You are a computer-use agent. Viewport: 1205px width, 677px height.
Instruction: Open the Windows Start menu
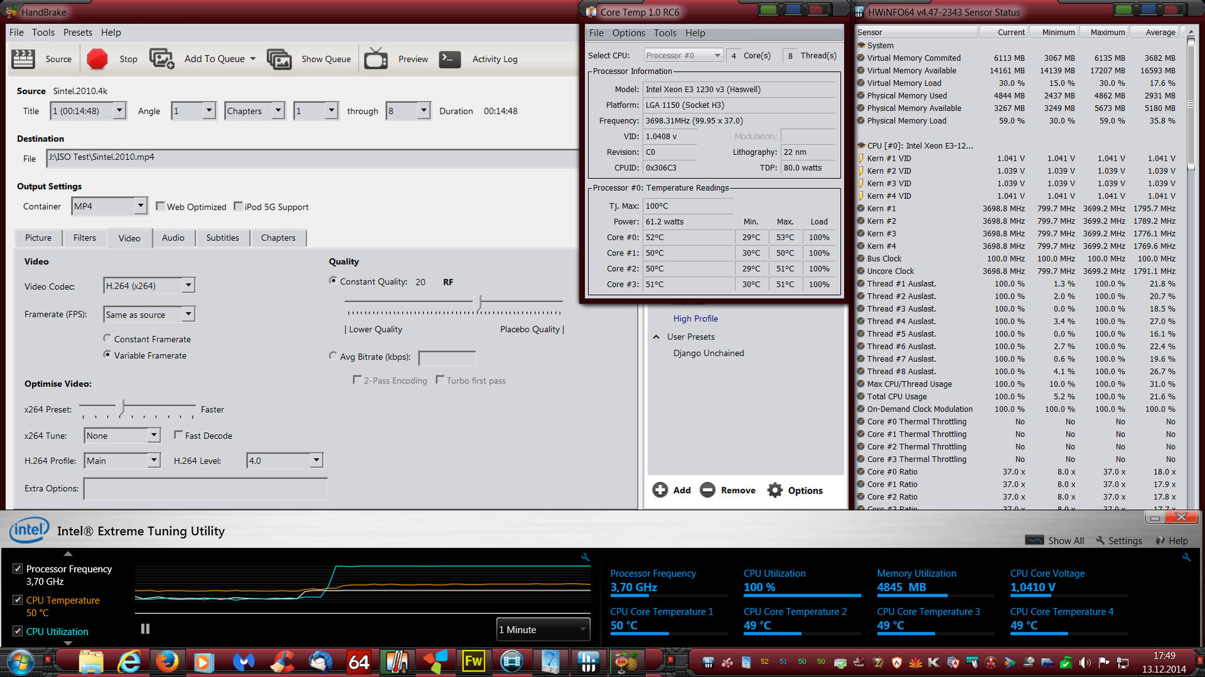20,663
